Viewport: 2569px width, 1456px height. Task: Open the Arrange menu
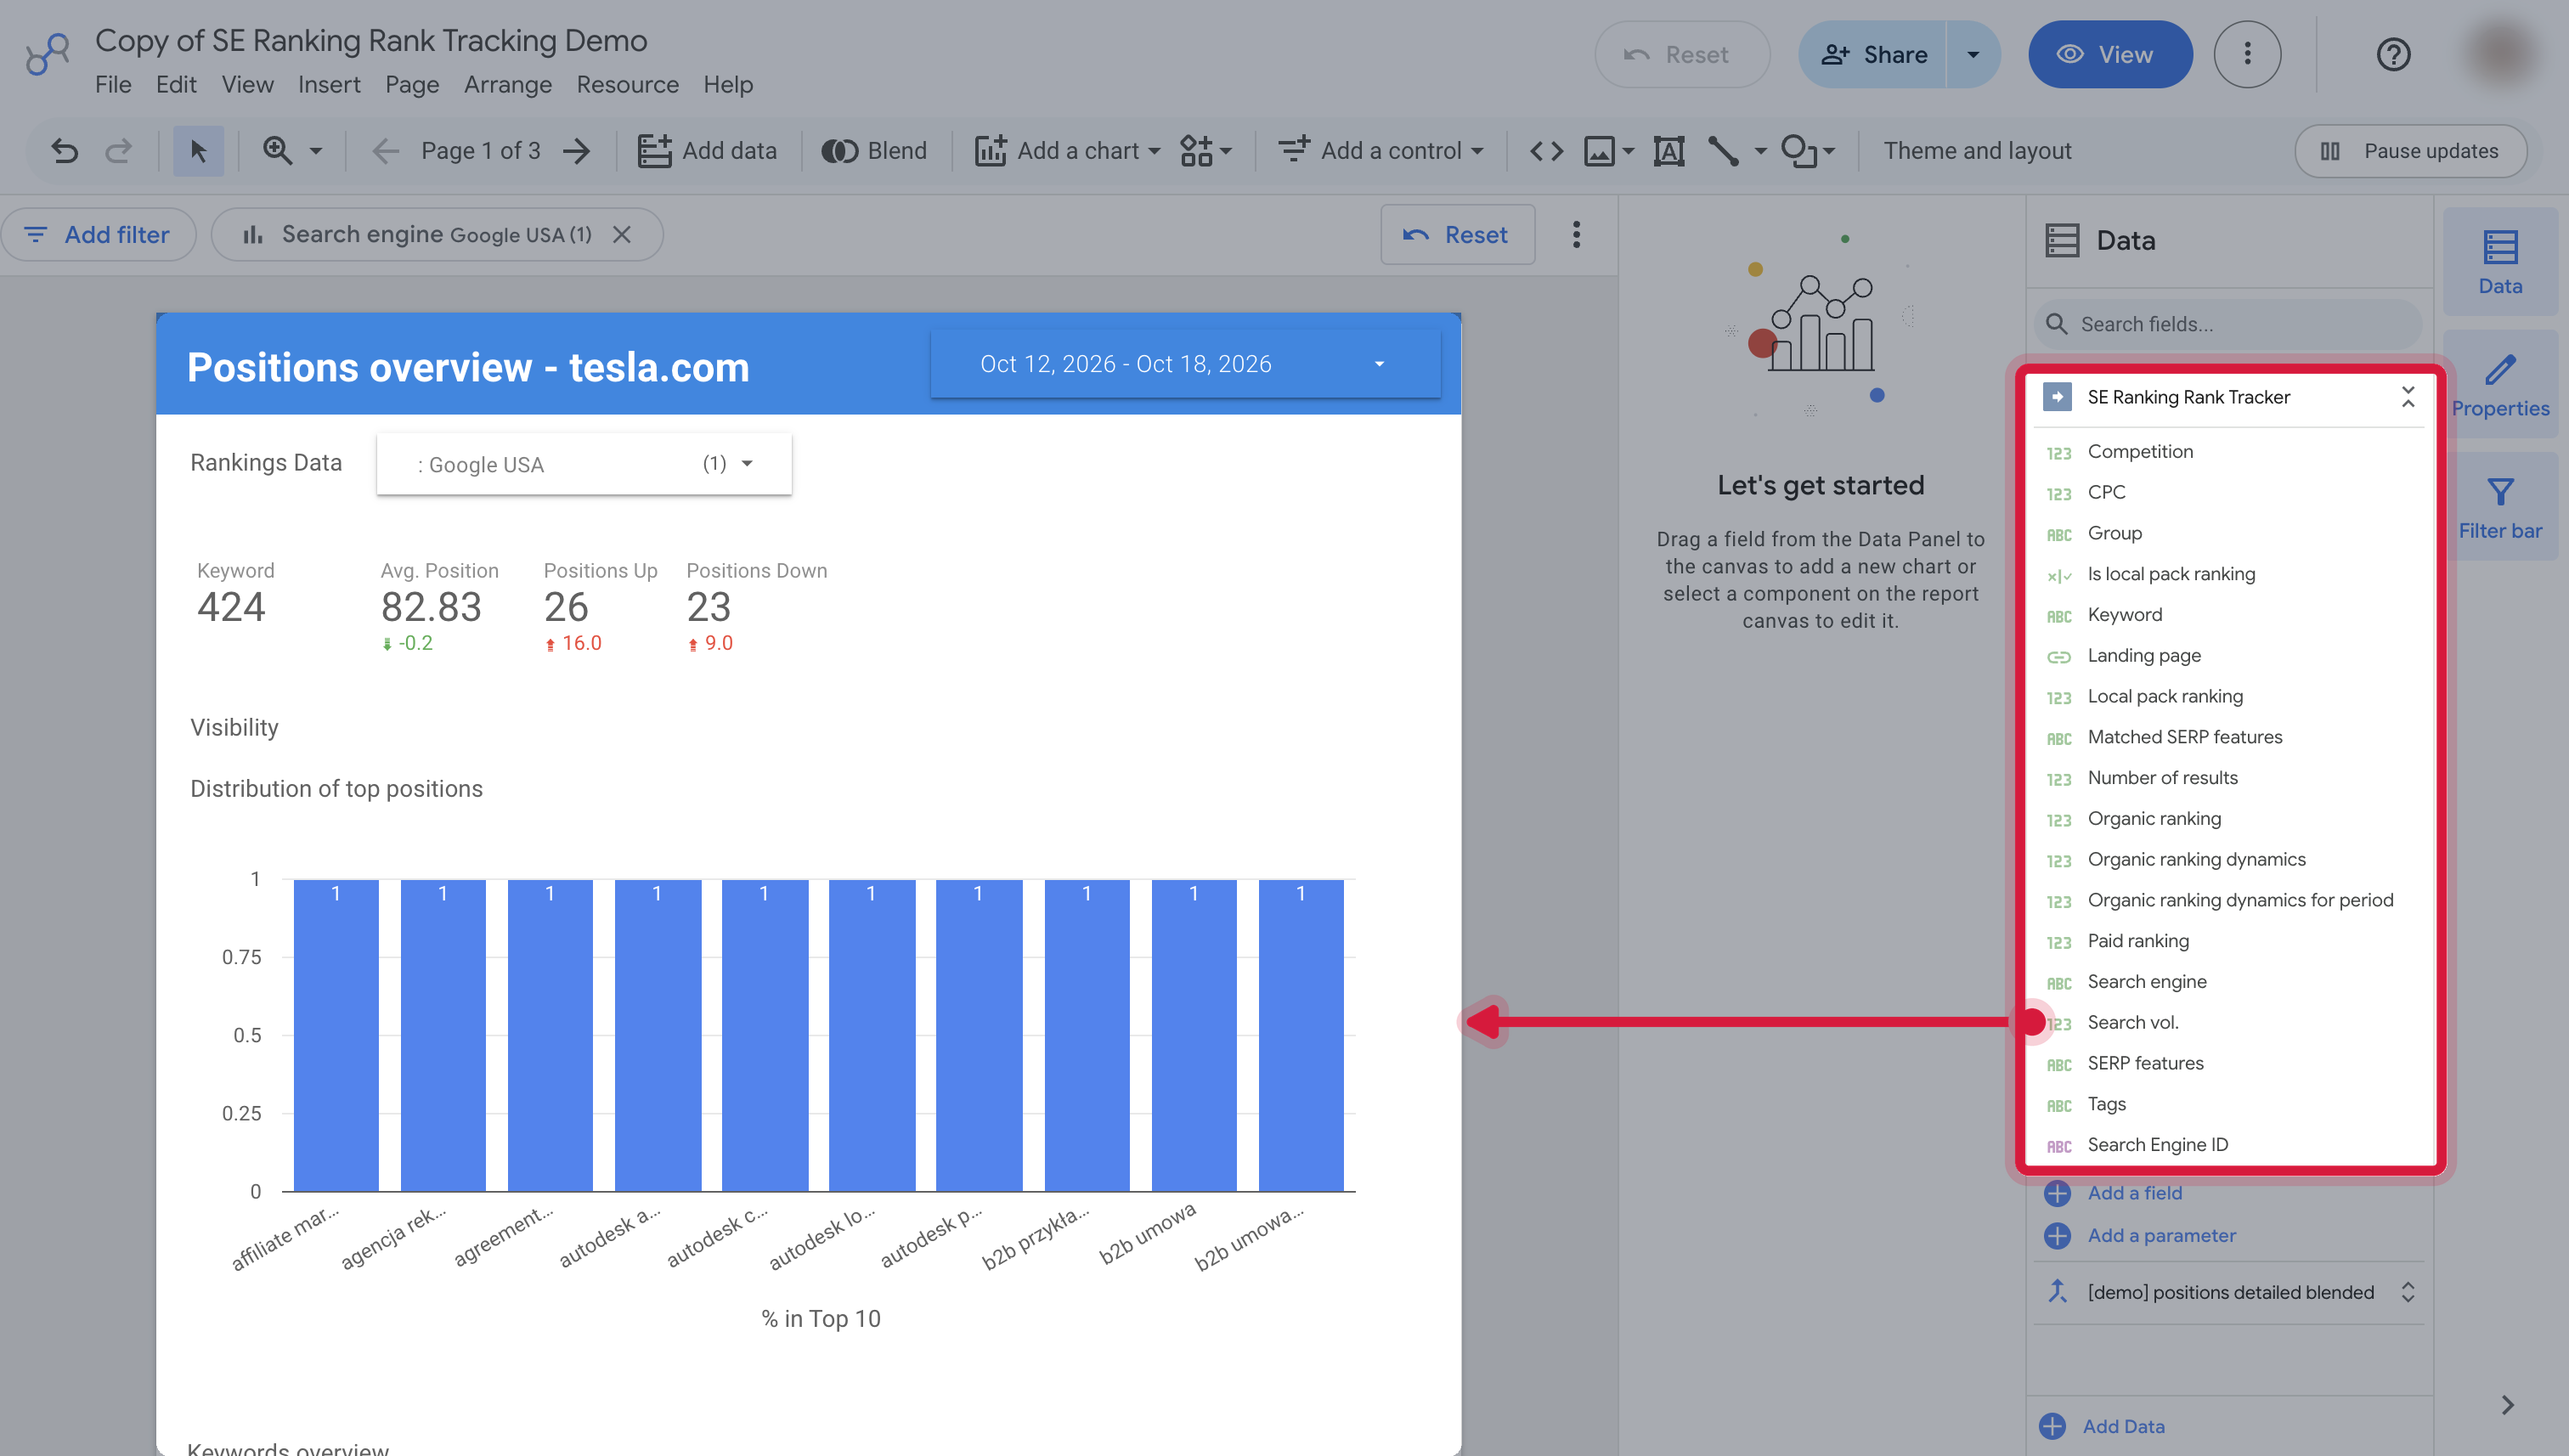(x=507, y=85)
